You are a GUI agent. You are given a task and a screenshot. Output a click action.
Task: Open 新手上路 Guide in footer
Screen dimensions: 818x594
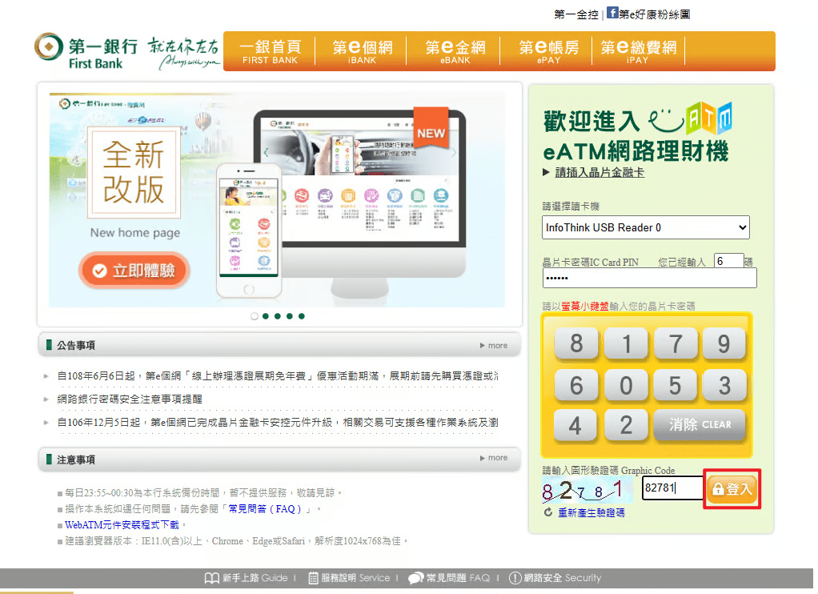[247, 578]
